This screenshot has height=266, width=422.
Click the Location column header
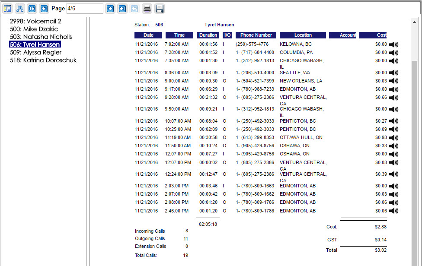[x=303, y=35]
